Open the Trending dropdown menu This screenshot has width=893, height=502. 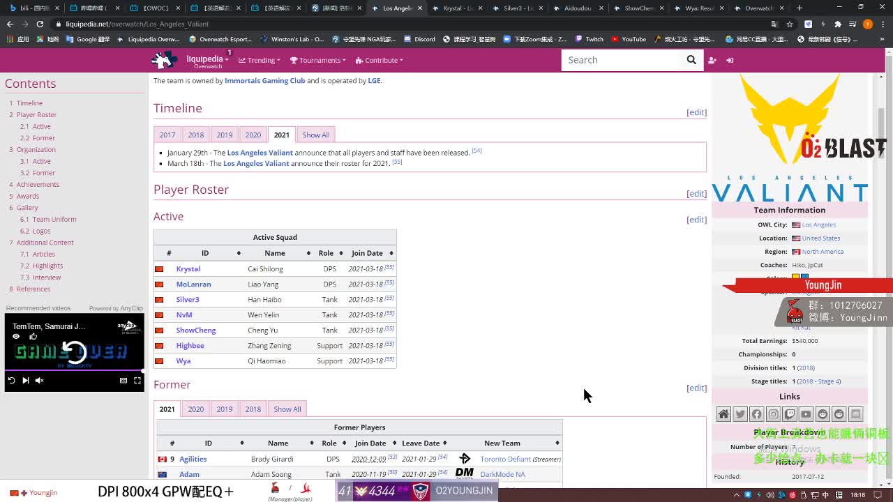point(260,60)
